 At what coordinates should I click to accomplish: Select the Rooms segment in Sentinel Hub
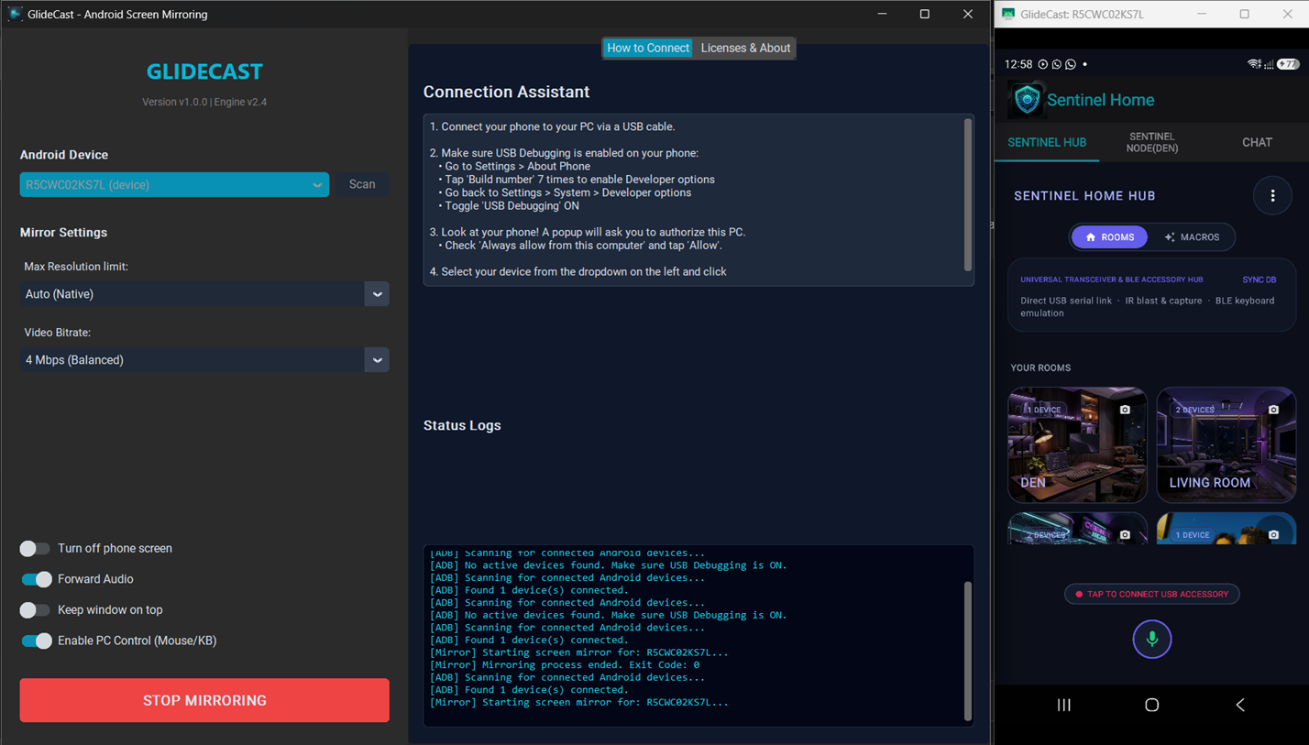(x=1110, y=237)
